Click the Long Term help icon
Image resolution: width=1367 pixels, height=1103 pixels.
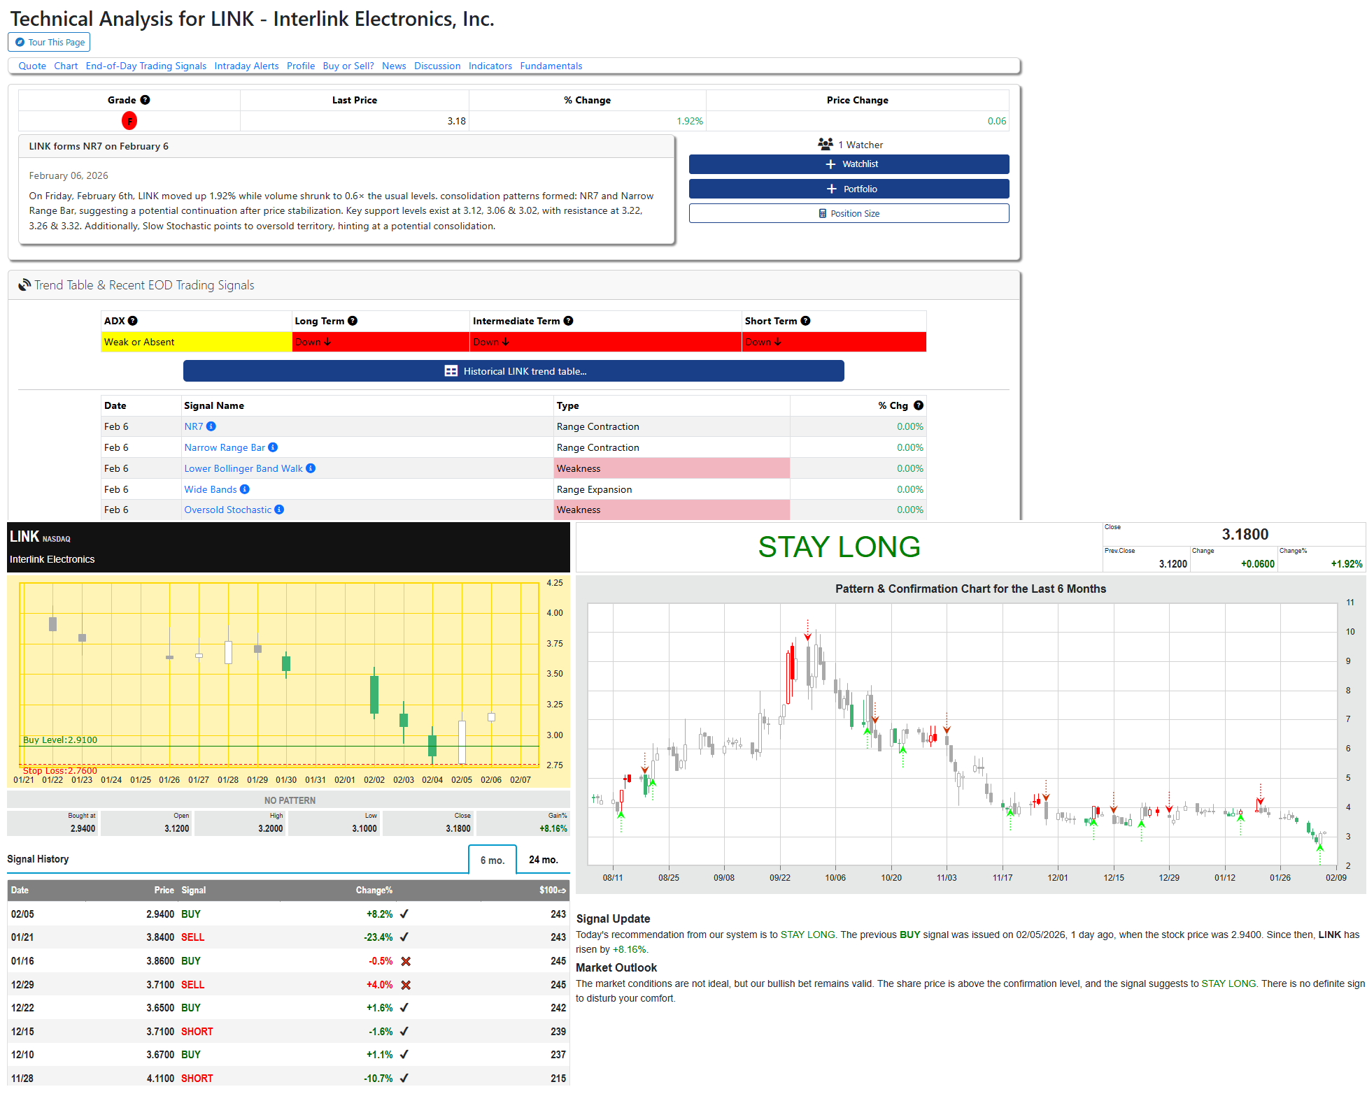pos(353,321)
